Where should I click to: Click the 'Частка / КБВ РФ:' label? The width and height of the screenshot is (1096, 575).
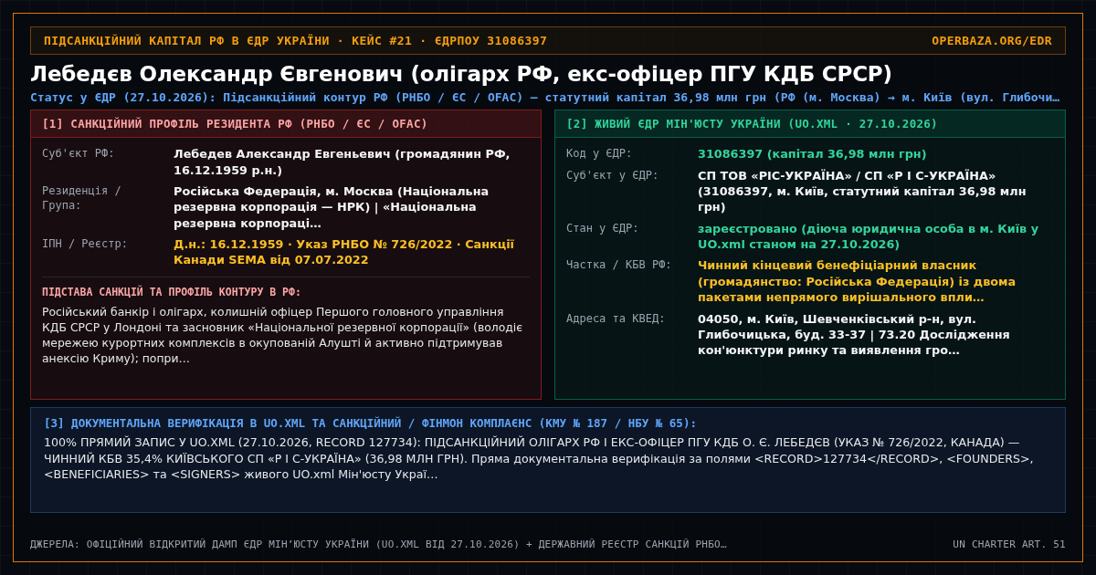coord(619,265)
